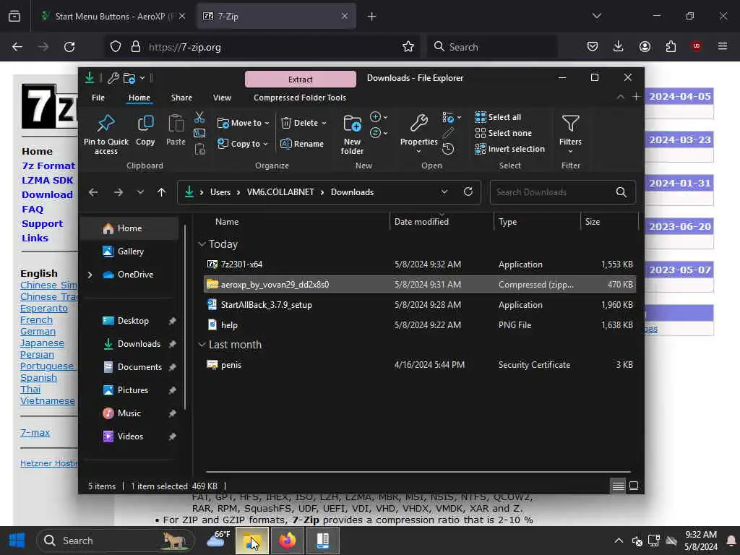
Task: Collapse the ribbon with chevron
Action: pyautogui.click(x=621, y=97)
